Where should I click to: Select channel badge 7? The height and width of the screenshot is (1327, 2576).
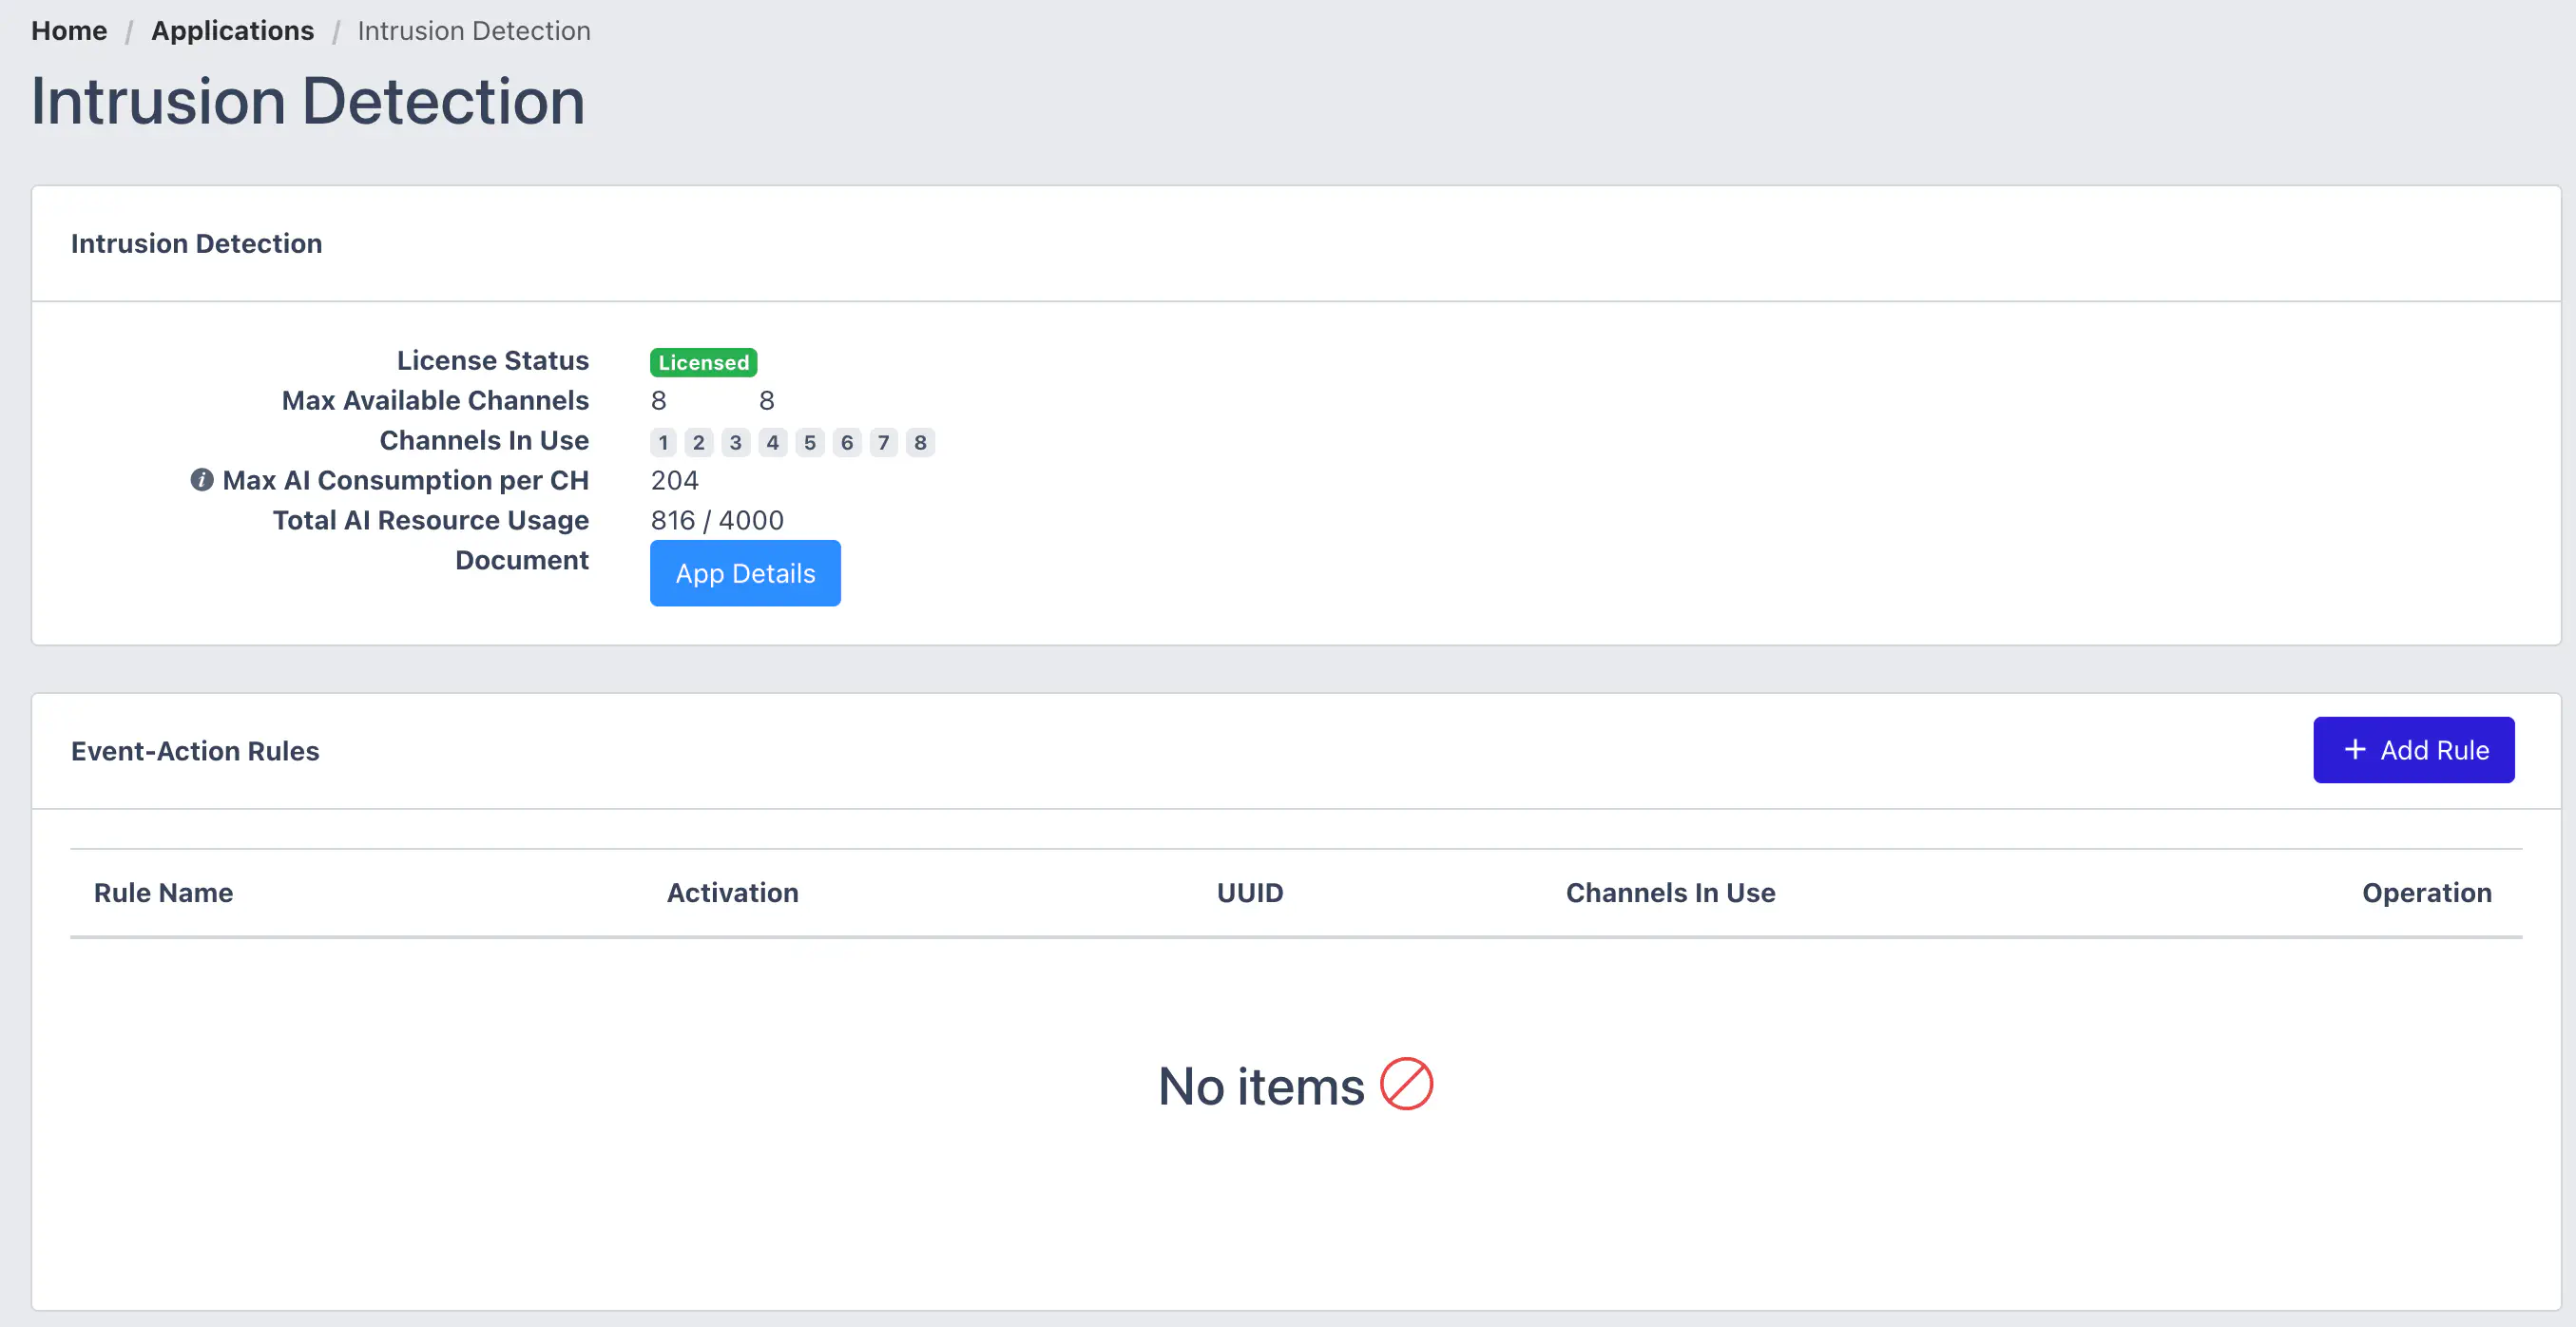pyautogui.click(x=884, y=442)
